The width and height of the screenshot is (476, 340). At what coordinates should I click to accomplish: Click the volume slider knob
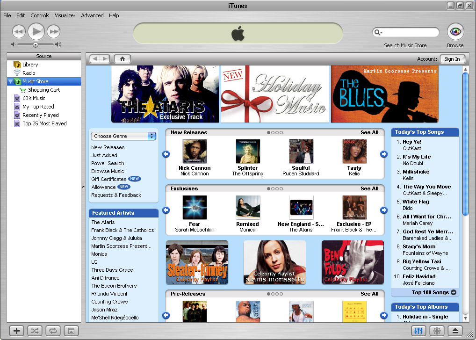[x=36, y=44]
